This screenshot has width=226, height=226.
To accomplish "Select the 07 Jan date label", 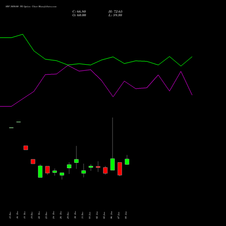I will [x=118, y=215].
